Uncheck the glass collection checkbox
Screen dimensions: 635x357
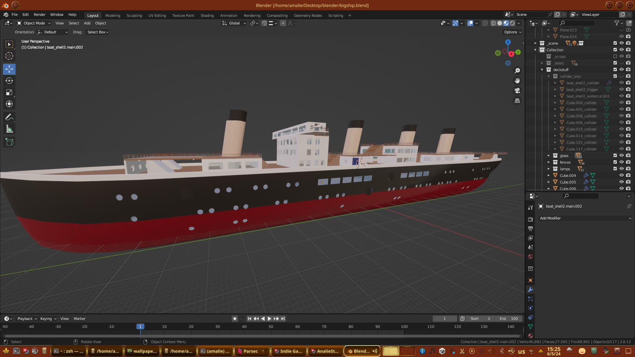click(x=615, y=155)
